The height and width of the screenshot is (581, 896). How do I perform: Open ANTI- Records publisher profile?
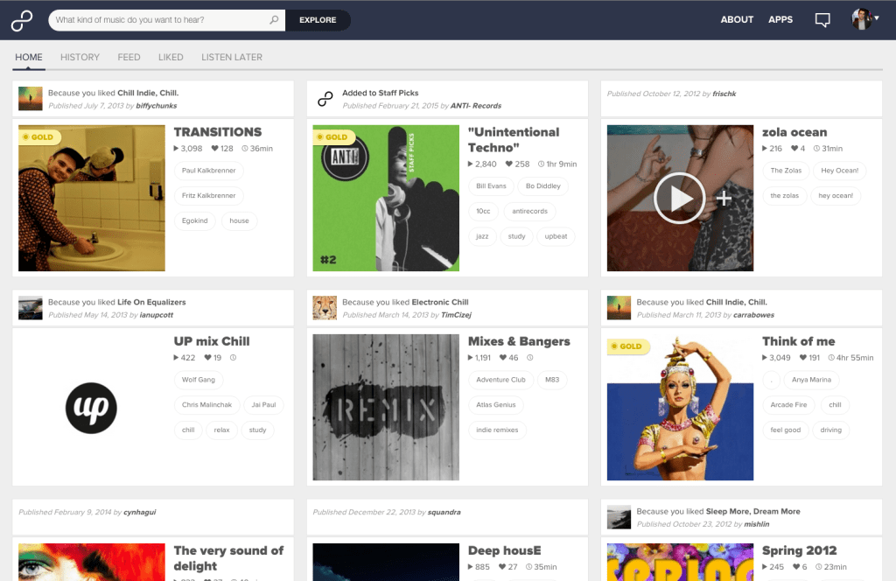475,106
